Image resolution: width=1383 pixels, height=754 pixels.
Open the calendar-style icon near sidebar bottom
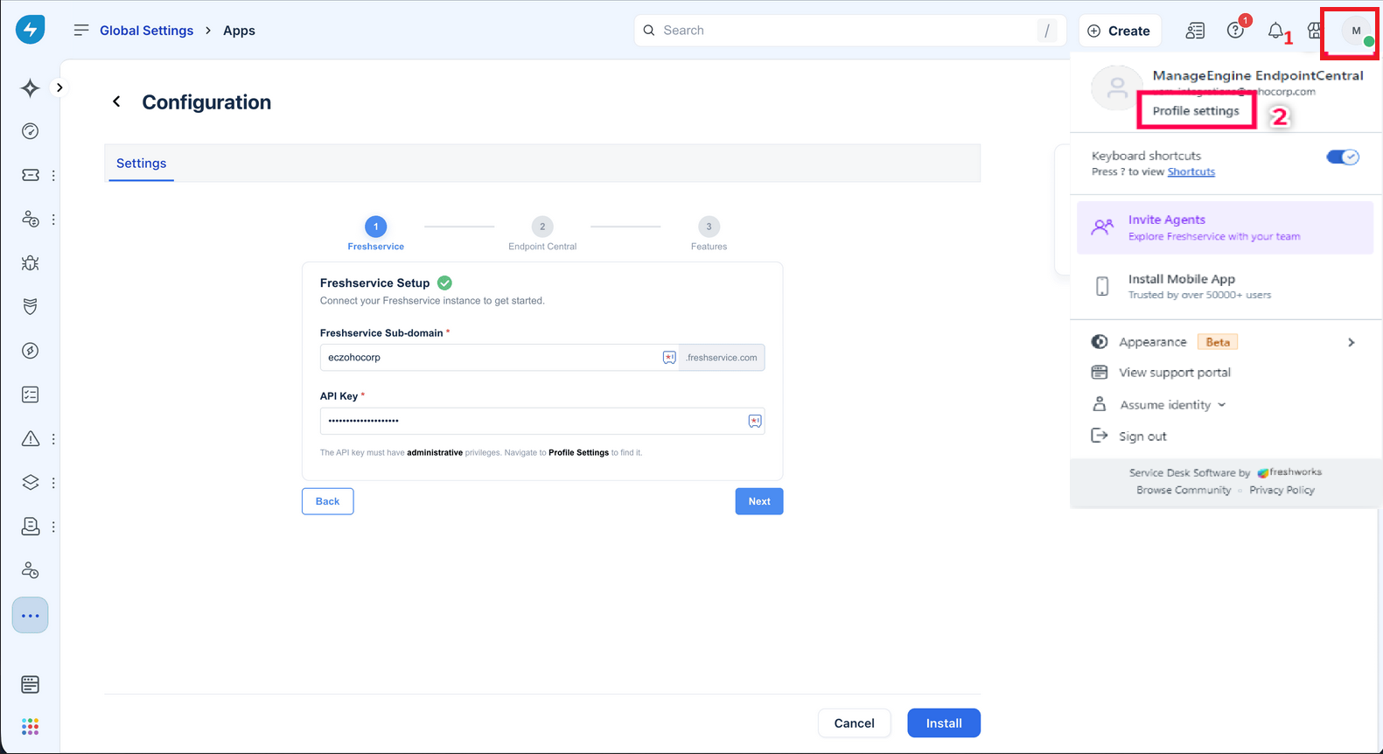(31, 684)
